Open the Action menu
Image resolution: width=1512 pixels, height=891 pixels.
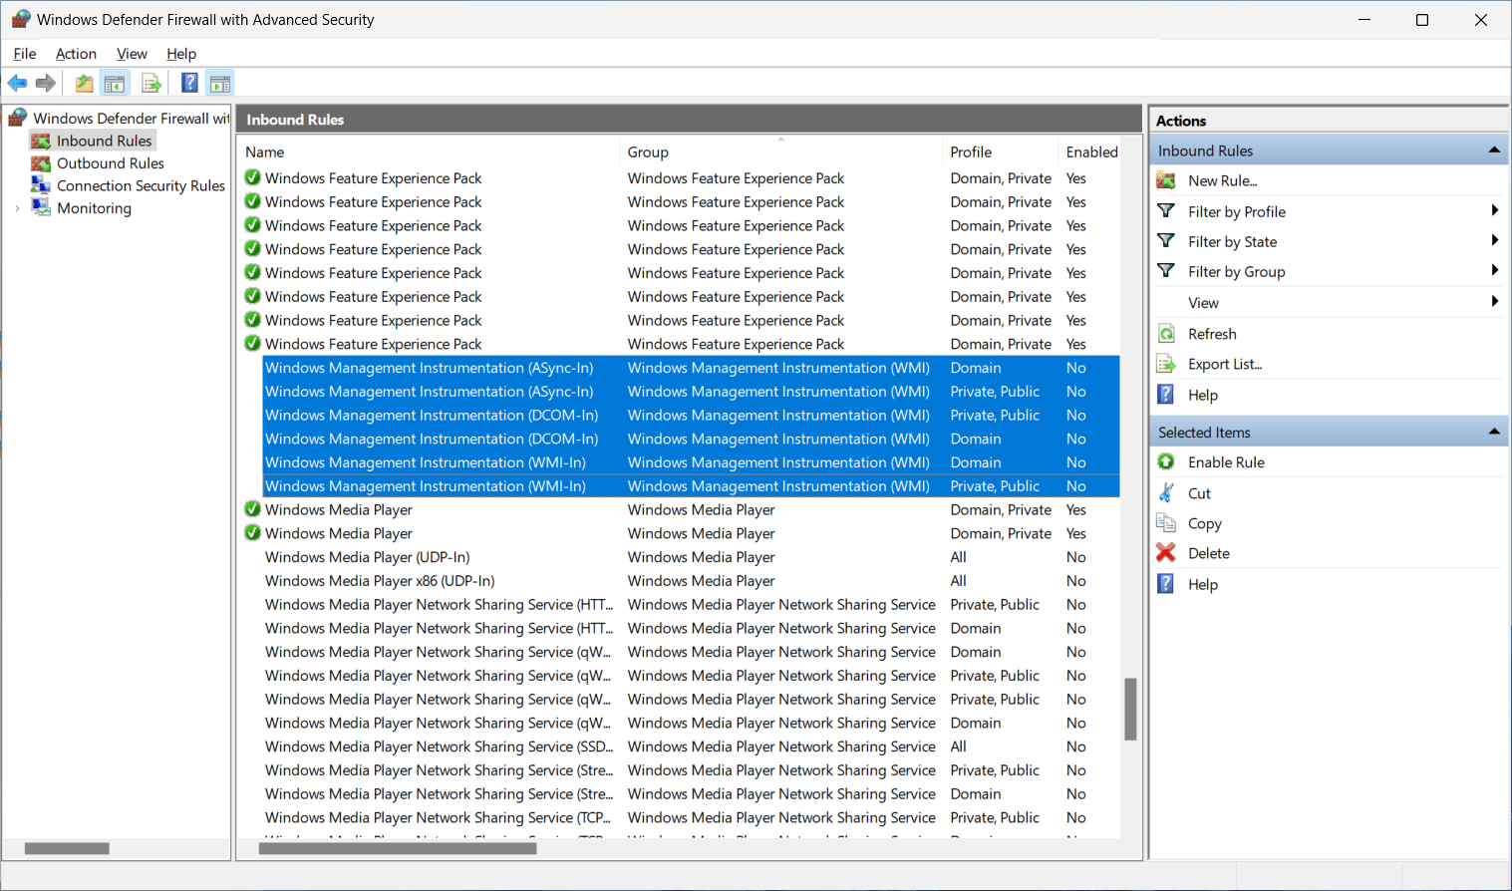click(76, 54)
